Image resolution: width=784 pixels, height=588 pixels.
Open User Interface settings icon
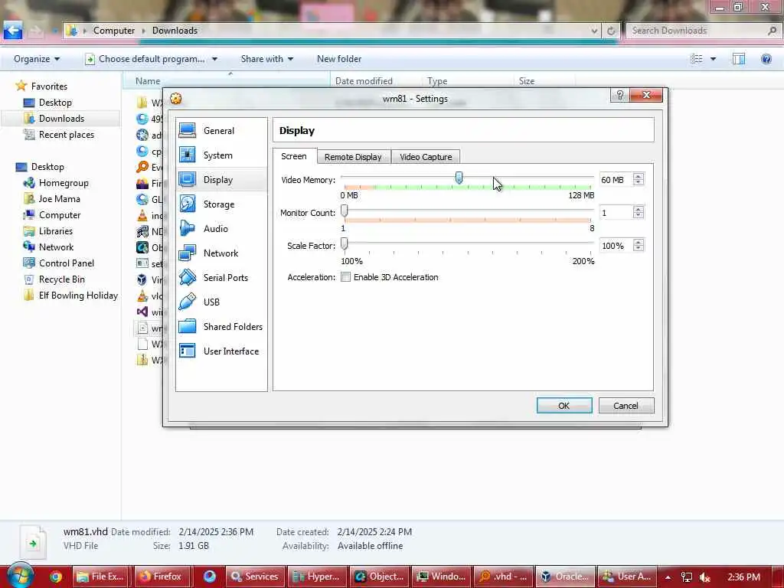188,351
